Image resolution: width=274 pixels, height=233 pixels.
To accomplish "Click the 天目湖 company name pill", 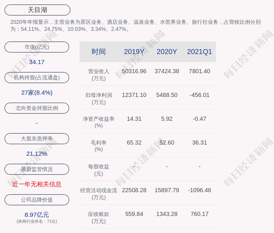I will pos(37,10).
